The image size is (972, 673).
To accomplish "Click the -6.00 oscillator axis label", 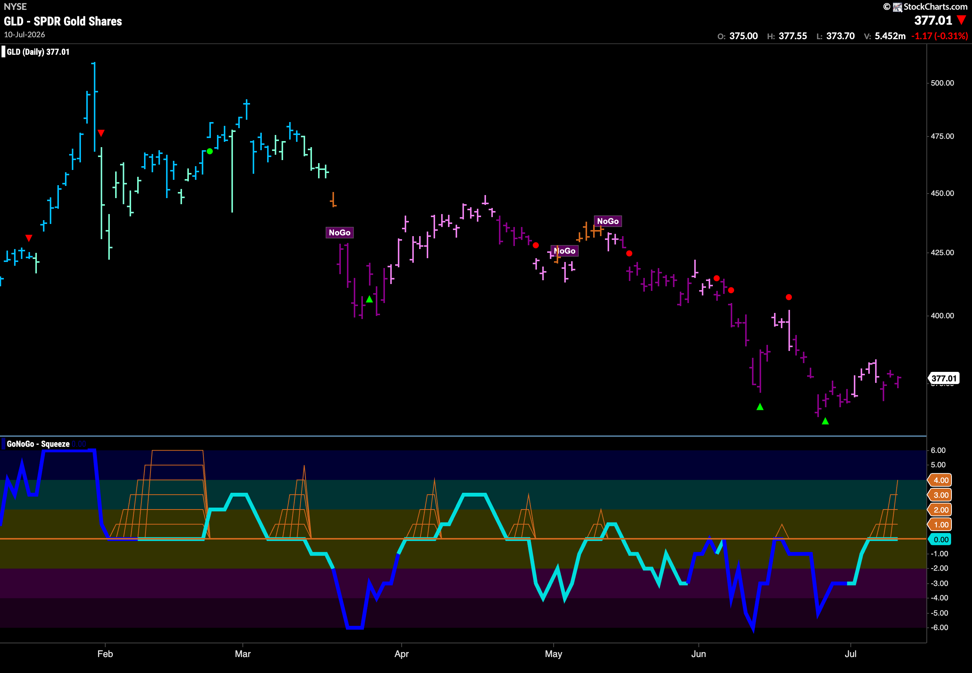I will tap(940, 627).
